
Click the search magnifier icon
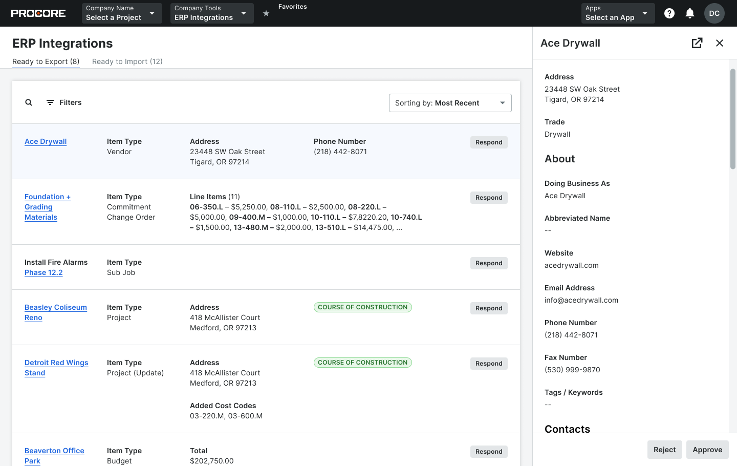29,102
